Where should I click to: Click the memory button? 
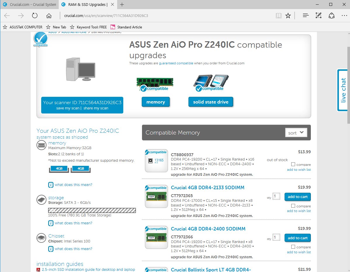coord(156,102)
